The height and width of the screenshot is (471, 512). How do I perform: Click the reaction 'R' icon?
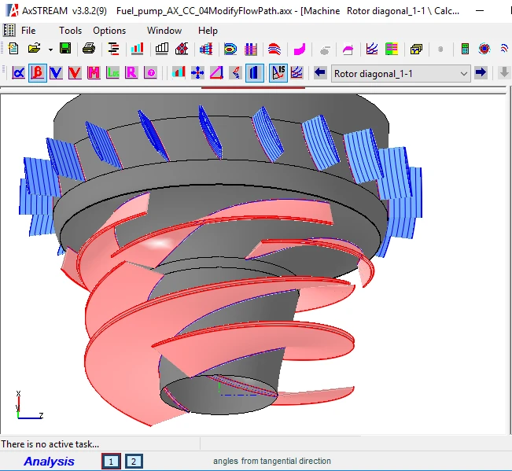tap(131, 73)
